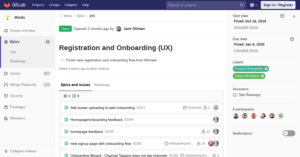Click help icon on Status::InProgress label
300x157 pixels.
[x=263, y=76]
